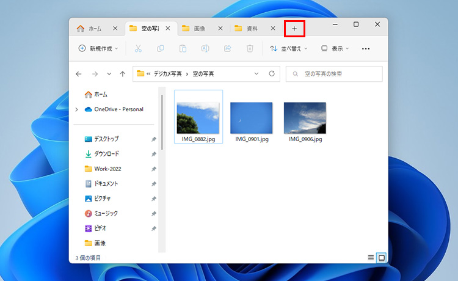This screenshot has height=281, width=458.
Task: Switch to the 資料 tab
Action: (x=252, y=29)
